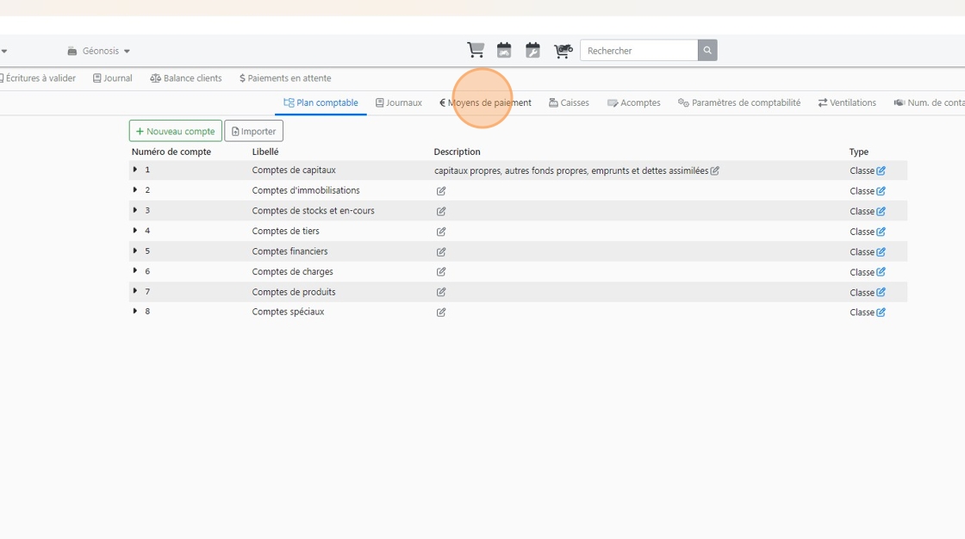Open the Ventilations tab
The height and width of the screenshot is (539, 965).
click(847, 102)
